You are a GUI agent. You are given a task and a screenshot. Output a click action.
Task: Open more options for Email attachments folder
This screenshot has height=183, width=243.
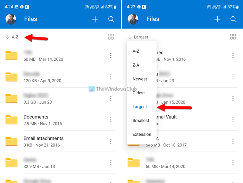click(x=111, y=141)
